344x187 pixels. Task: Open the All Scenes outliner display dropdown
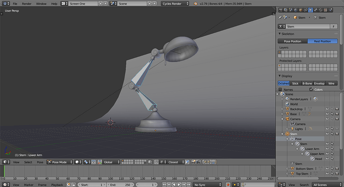[x=327, y=185]
